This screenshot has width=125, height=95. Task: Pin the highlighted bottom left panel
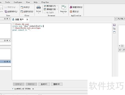(x=7, y=62)
